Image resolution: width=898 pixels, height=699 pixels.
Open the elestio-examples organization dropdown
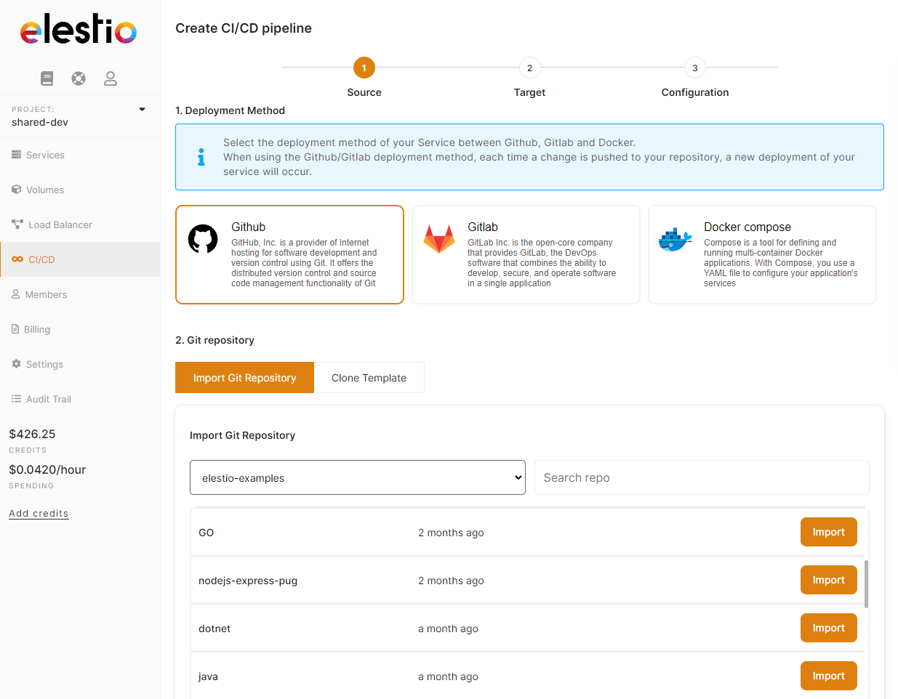(357, 477)
